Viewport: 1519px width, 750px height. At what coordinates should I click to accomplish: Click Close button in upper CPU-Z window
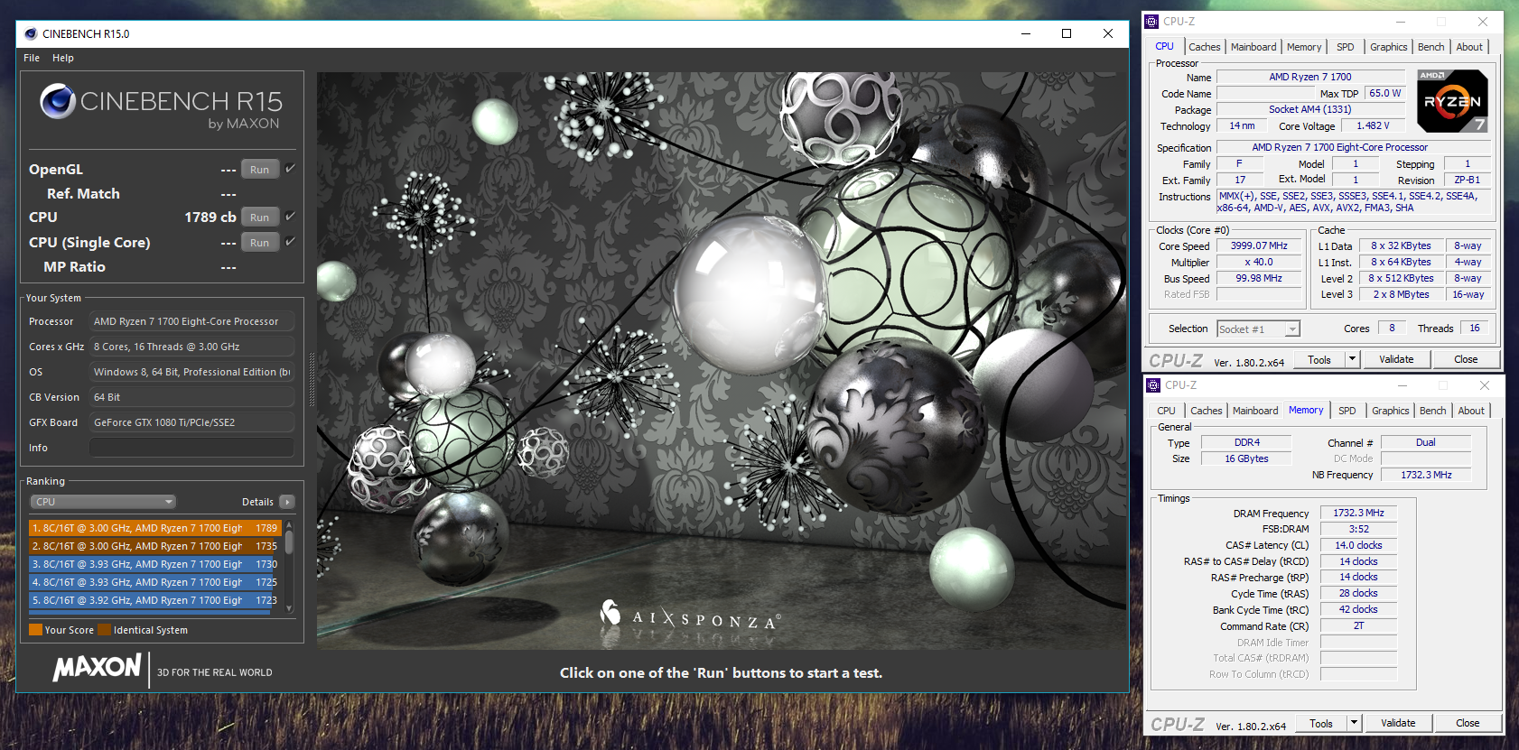click(x=1466, y=359)
